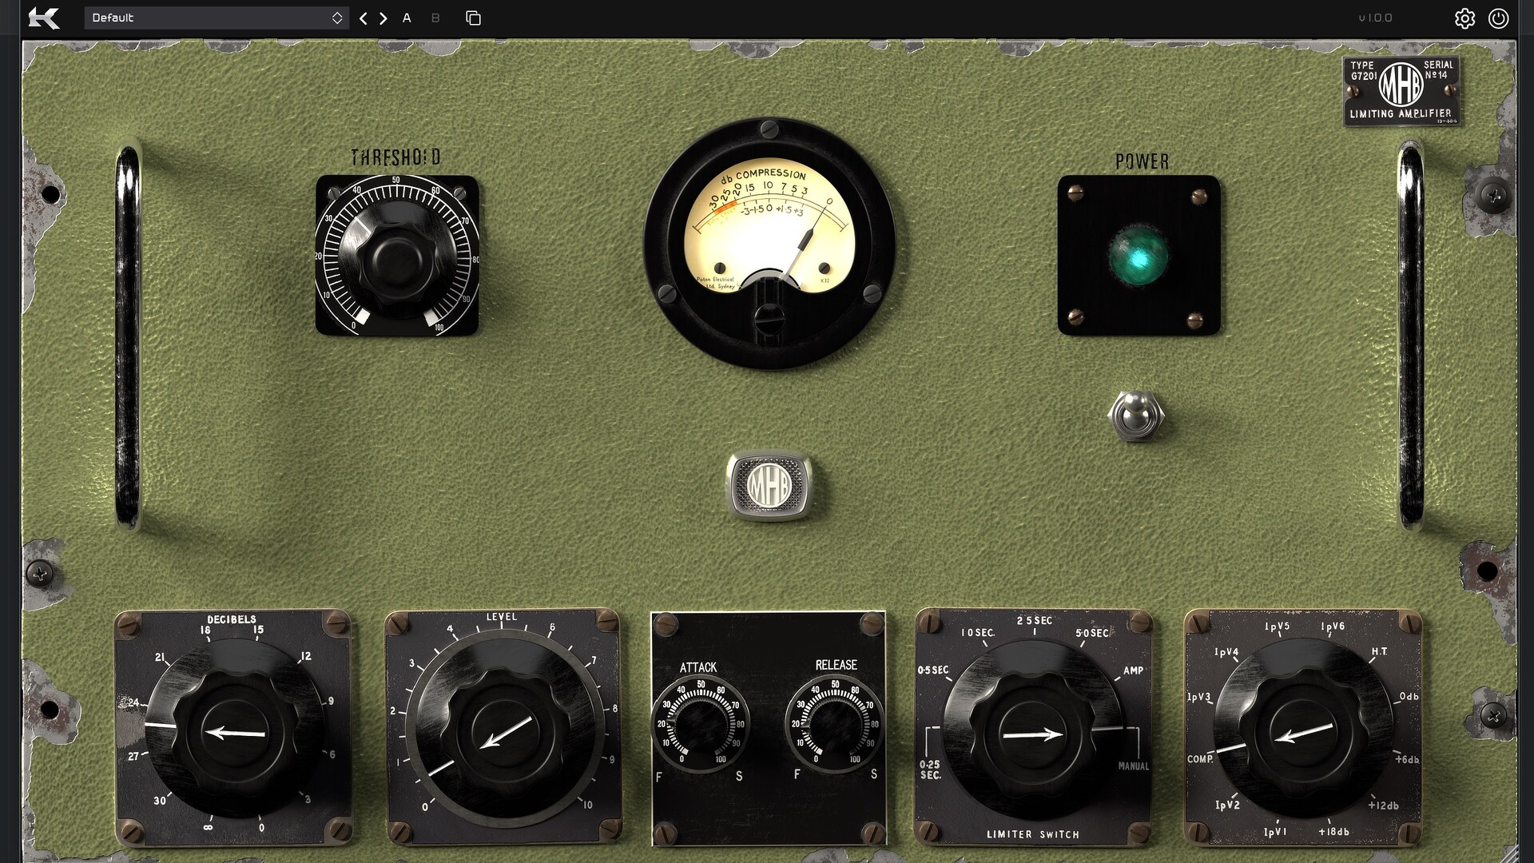Click the THRESHOLD label

tap(395, 157)
